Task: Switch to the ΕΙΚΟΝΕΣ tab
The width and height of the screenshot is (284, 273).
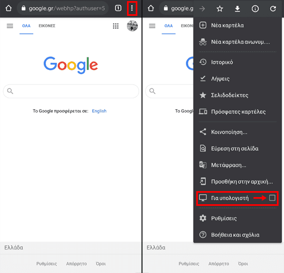Action: coord(47,26)
